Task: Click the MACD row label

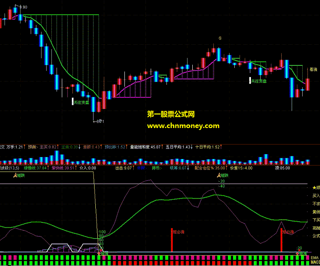Action: (315, 262)
